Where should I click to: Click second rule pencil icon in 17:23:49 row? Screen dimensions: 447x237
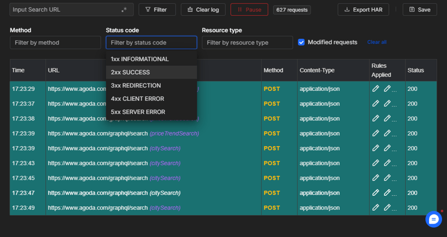387,207
